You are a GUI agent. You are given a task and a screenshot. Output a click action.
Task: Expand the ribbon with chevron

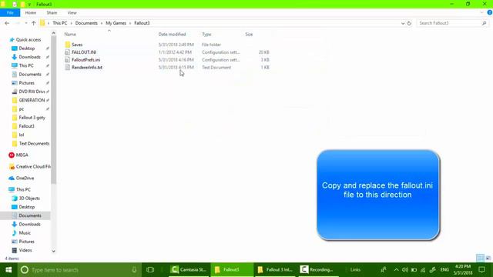[x=481, y=13]
